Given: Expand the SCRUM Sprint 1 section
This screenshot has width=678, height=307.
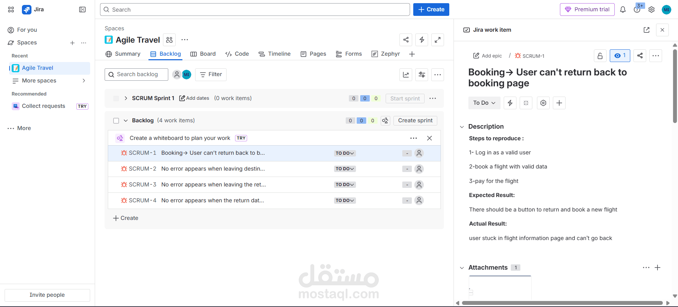Looking at the screenshot, I should (126, 98).
